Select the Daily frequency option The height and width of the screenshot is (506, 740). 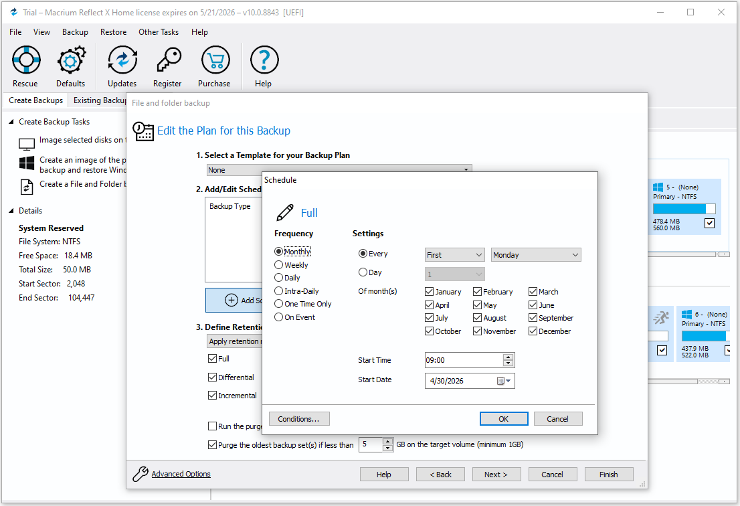click(287, 278)
